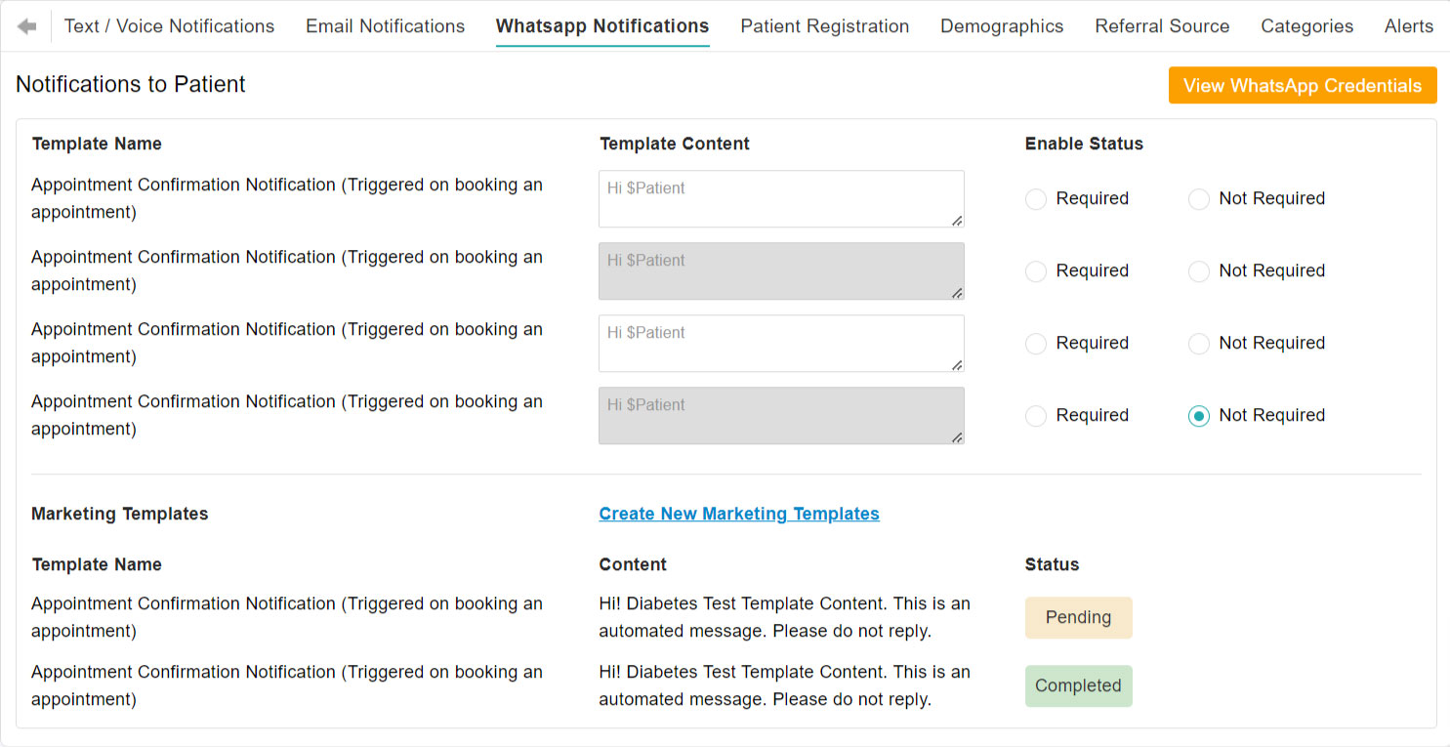Switch to the Categories tab
This screenshot has height=747, width=1450.
click(1306, 26)
